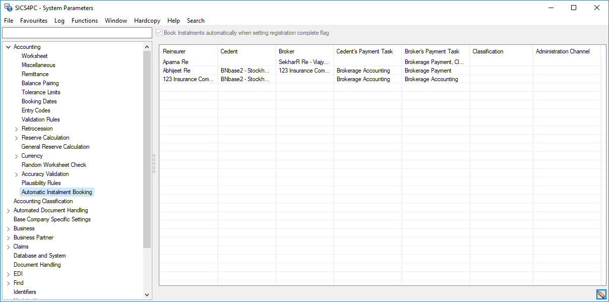
Task: Expand the Currency node
Action: pos(16,156)
